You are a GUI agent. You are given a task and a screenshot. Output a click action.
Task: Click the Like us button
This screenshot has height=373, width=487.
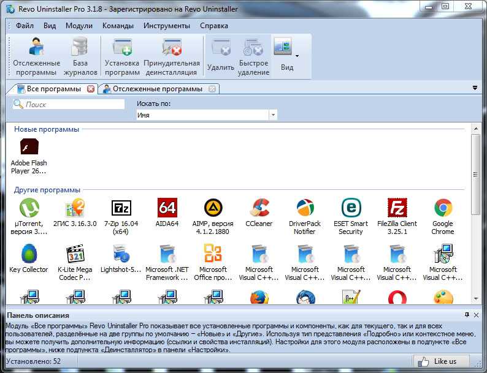click(441, 361)
